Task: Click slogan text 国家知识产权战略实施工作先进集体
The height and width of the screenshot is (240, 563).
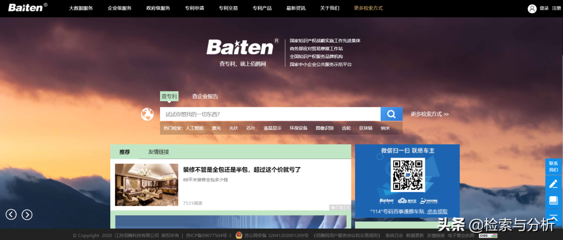Action: [x=325, y=41]
